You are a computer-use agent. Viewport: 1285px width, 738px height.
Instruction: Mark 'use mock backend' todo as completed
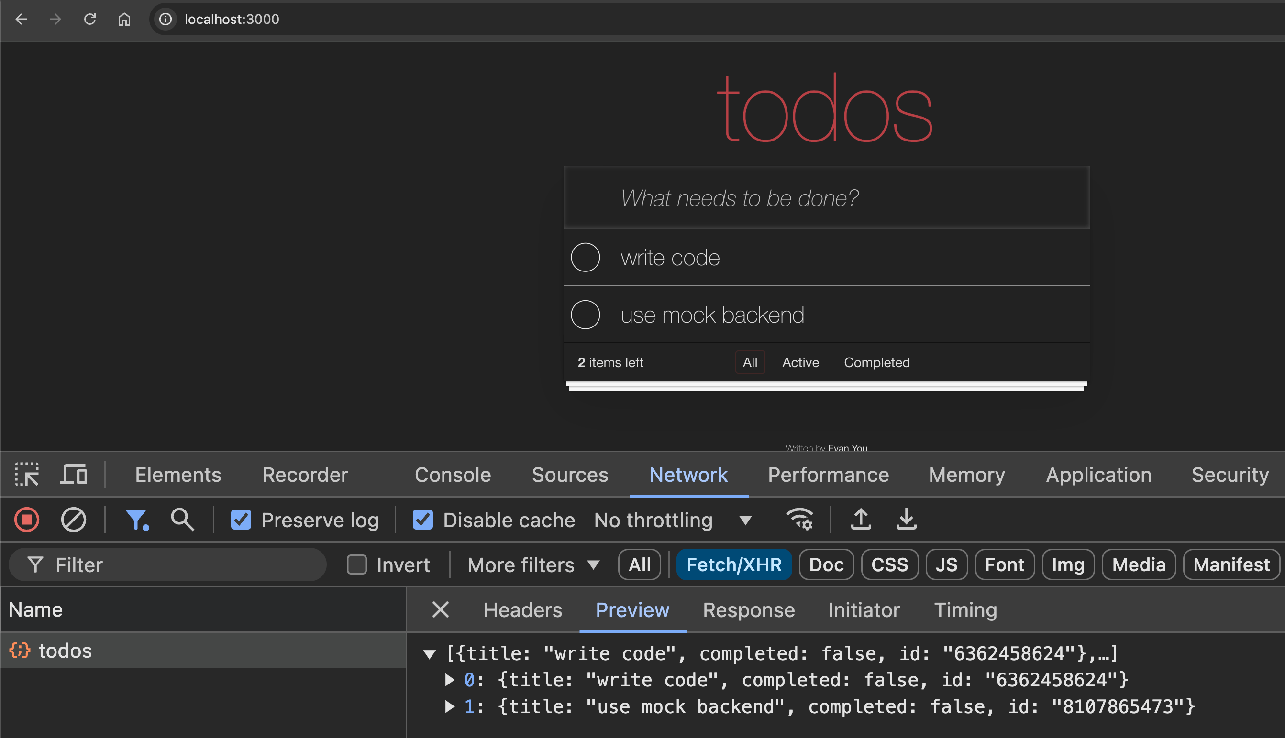coord(585,315)
